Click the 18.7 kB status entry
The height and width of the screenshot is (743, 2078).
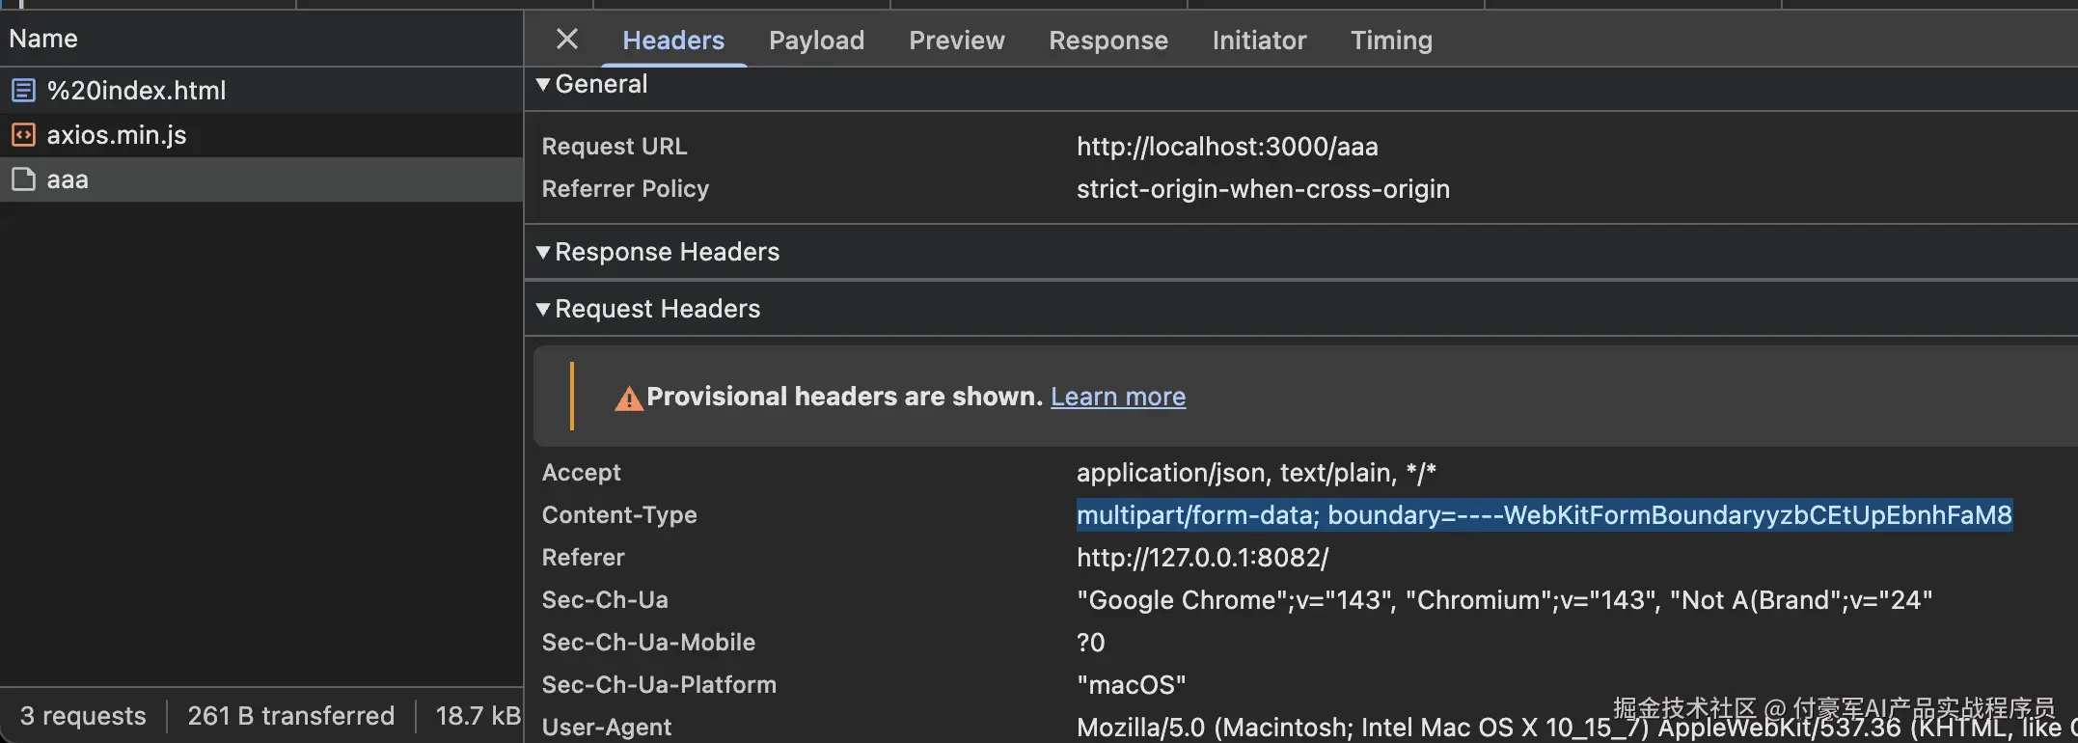(478, 716)
